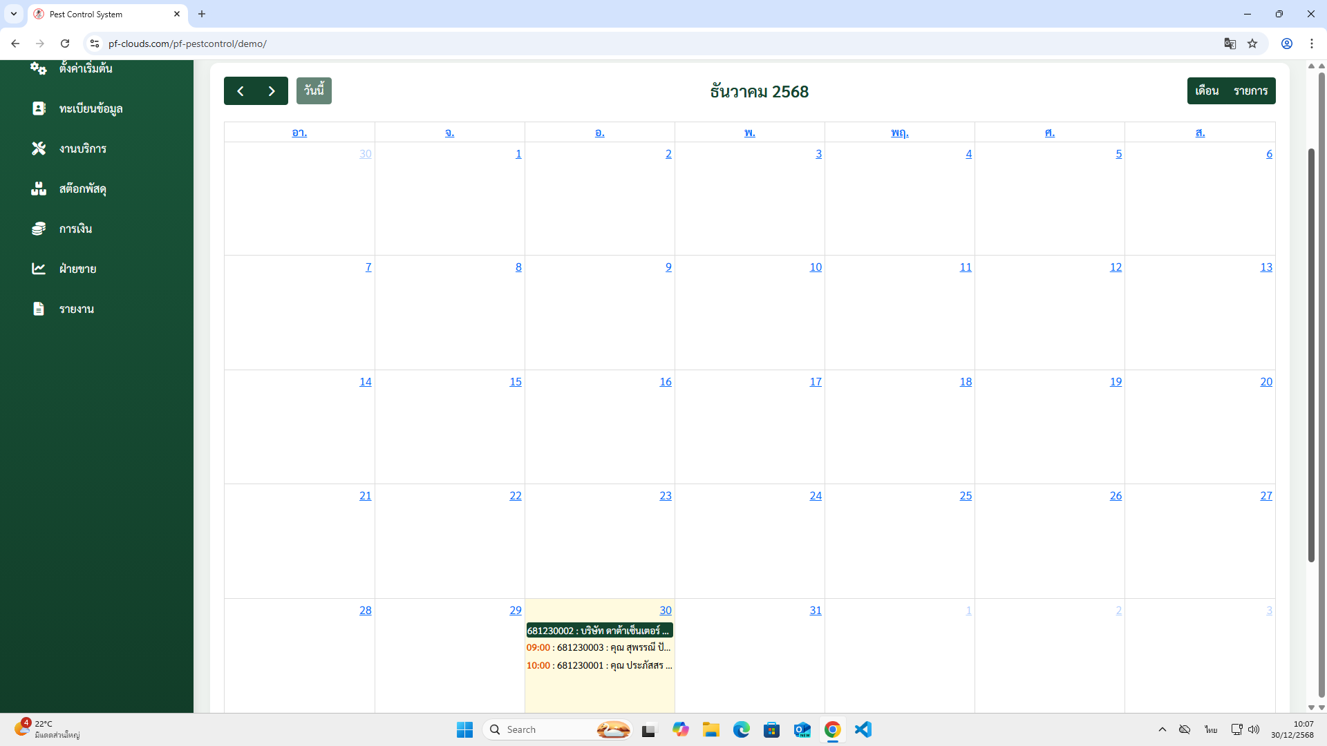The image size is (1327, 746).
Task: Open Visual Studio Code from taskbar
Action: click(863, 729)
